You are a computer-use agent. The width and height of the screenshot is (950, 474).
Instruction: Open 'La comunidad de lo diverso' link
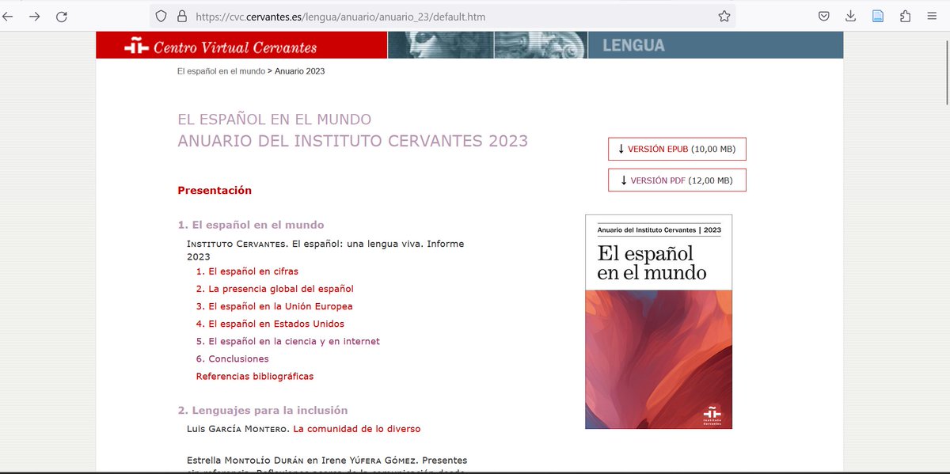click(357, 429)
